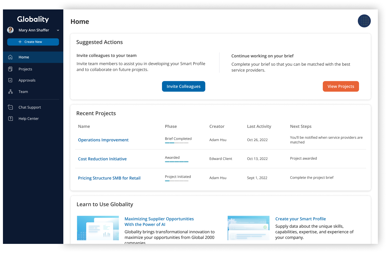Click the Awarded phase label
This screenshot has height=253, width=387.
pos(172,158)
